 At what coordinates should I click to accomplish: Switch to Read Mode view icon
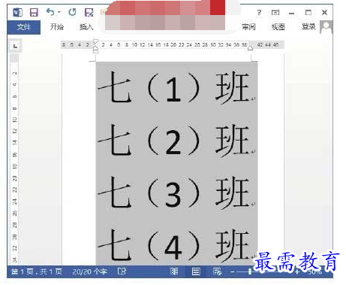tap(174, 271)
